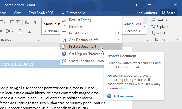Open the Paragraph dialog launcher
The image size is (182, 109).
coord(38,40)
